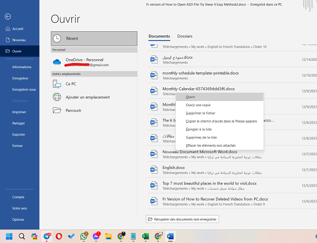Screen dimensions: 317x243
Task: Select Supprimer le fichier in context menu
Action: pyautogui.click(x=220, y=113)
